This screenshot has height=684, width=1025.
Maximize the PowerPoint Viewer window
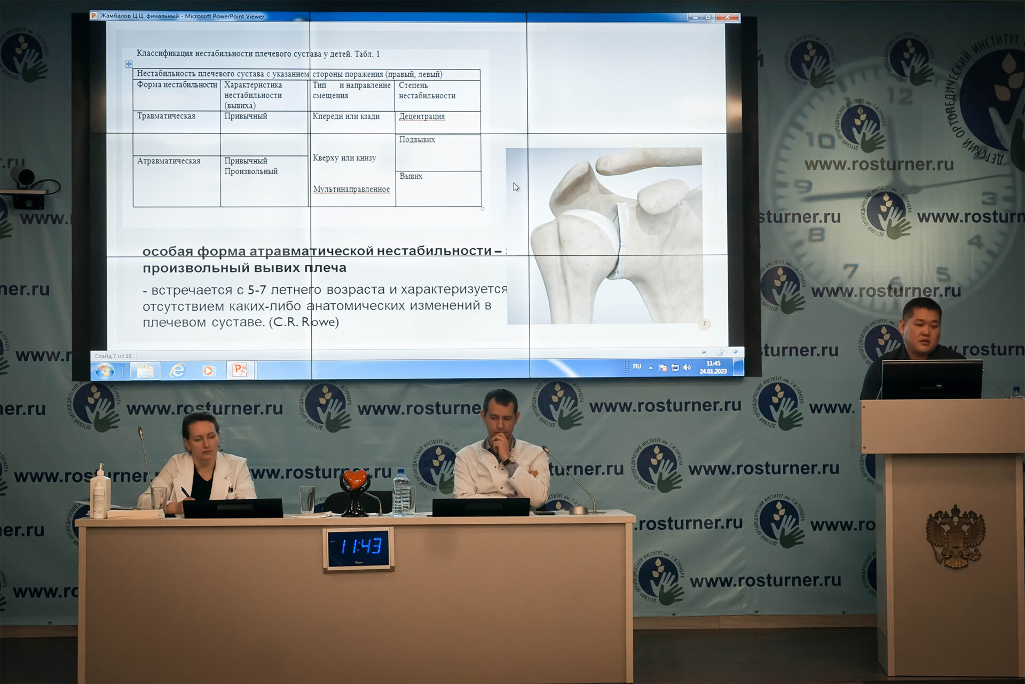pos(708,17)
